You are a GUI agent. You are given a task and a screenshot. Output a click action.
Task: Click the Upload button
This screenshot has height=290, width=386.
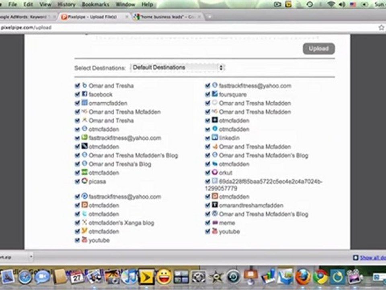(318, 49)
